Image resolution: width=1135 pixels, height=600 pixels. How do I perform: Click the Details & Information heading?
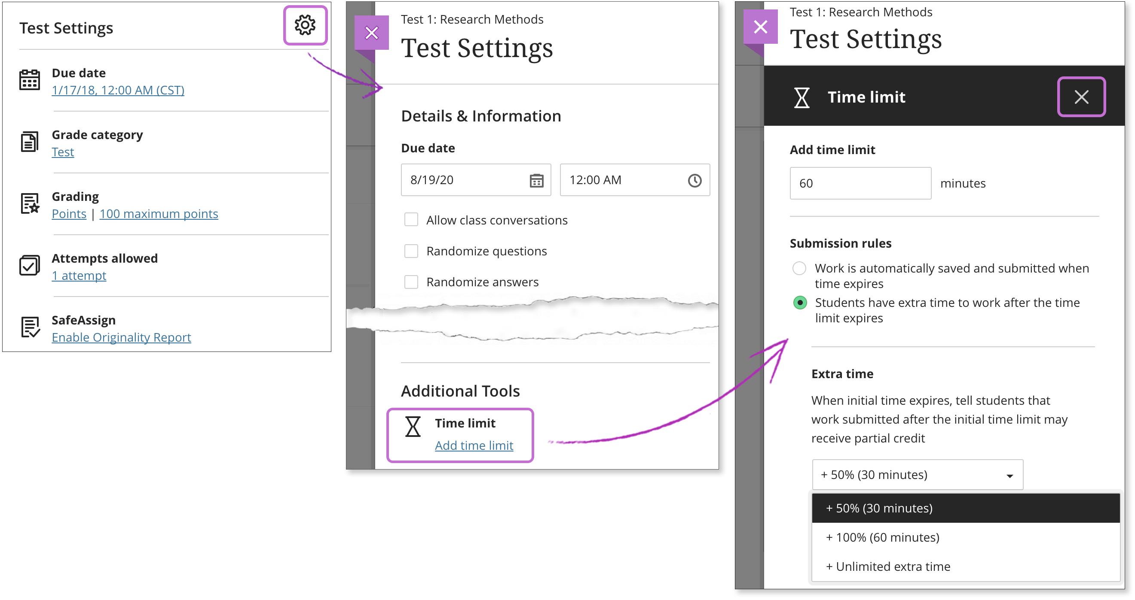point(481,116)
